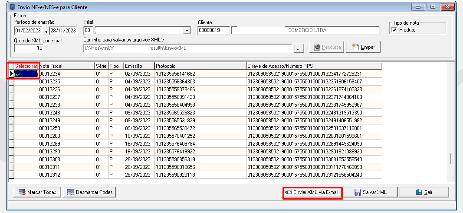Screen dimensions: 463x213
Task: Click the Marcar Todas icon button
Action: click(22, 192)
